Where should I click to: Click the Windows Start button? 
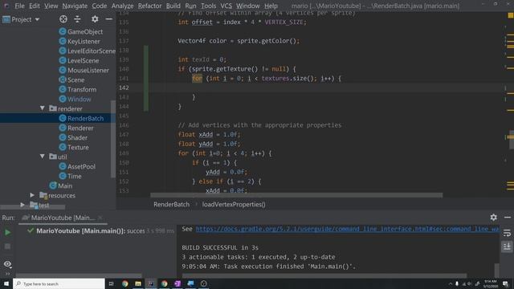click(6, 283)
